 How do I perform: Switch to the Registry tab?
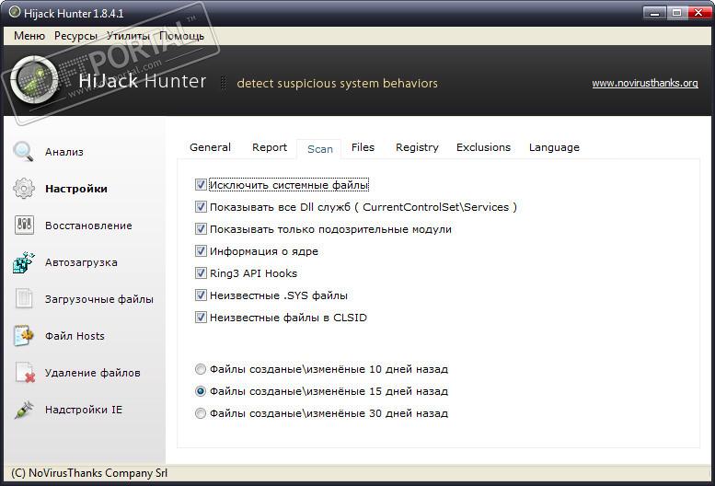[x=417, y=147]
